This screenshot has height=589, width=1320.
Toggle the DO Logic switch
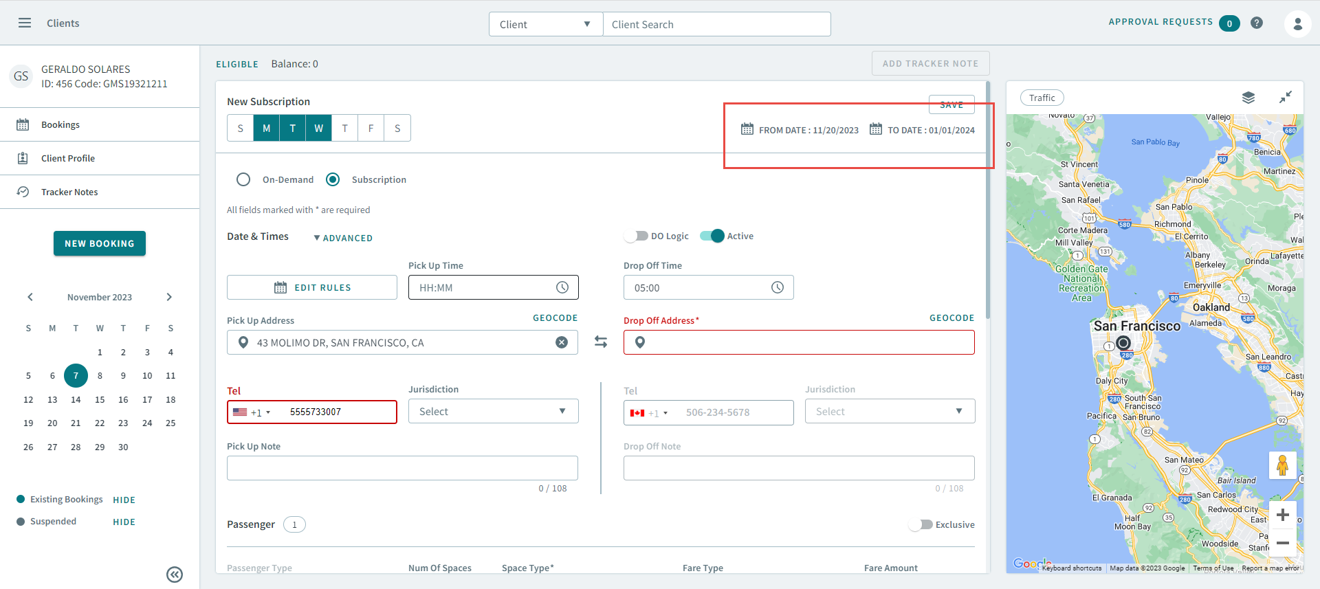(x=636, y=236)
